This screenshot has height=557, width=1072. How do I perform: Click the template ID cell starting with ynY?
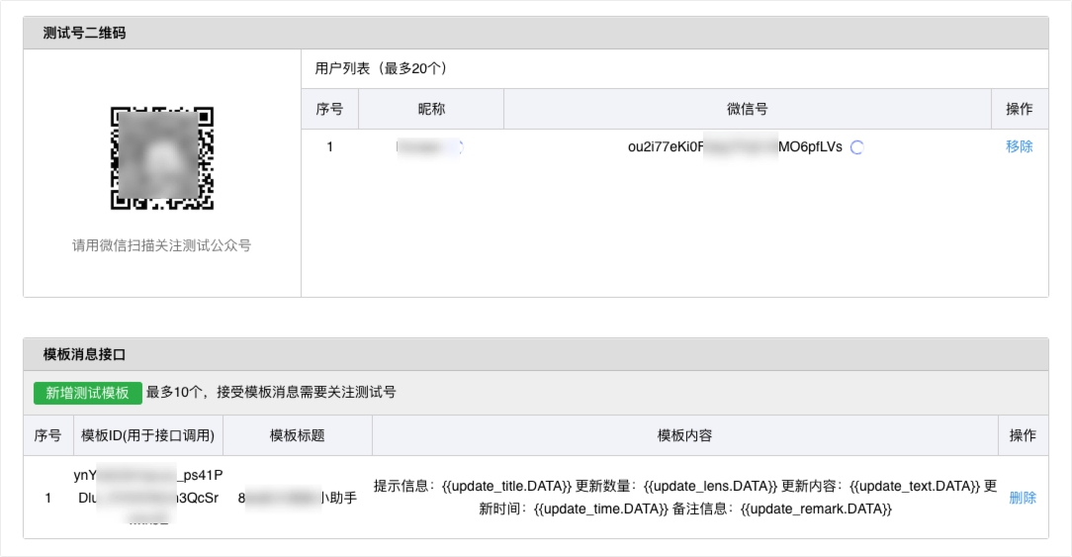click(x=148, y=498)
